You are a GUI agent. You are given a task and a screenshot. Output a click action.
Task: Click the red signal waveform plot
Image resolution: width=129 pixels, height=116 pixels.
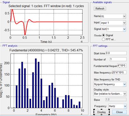click(46, 22)
